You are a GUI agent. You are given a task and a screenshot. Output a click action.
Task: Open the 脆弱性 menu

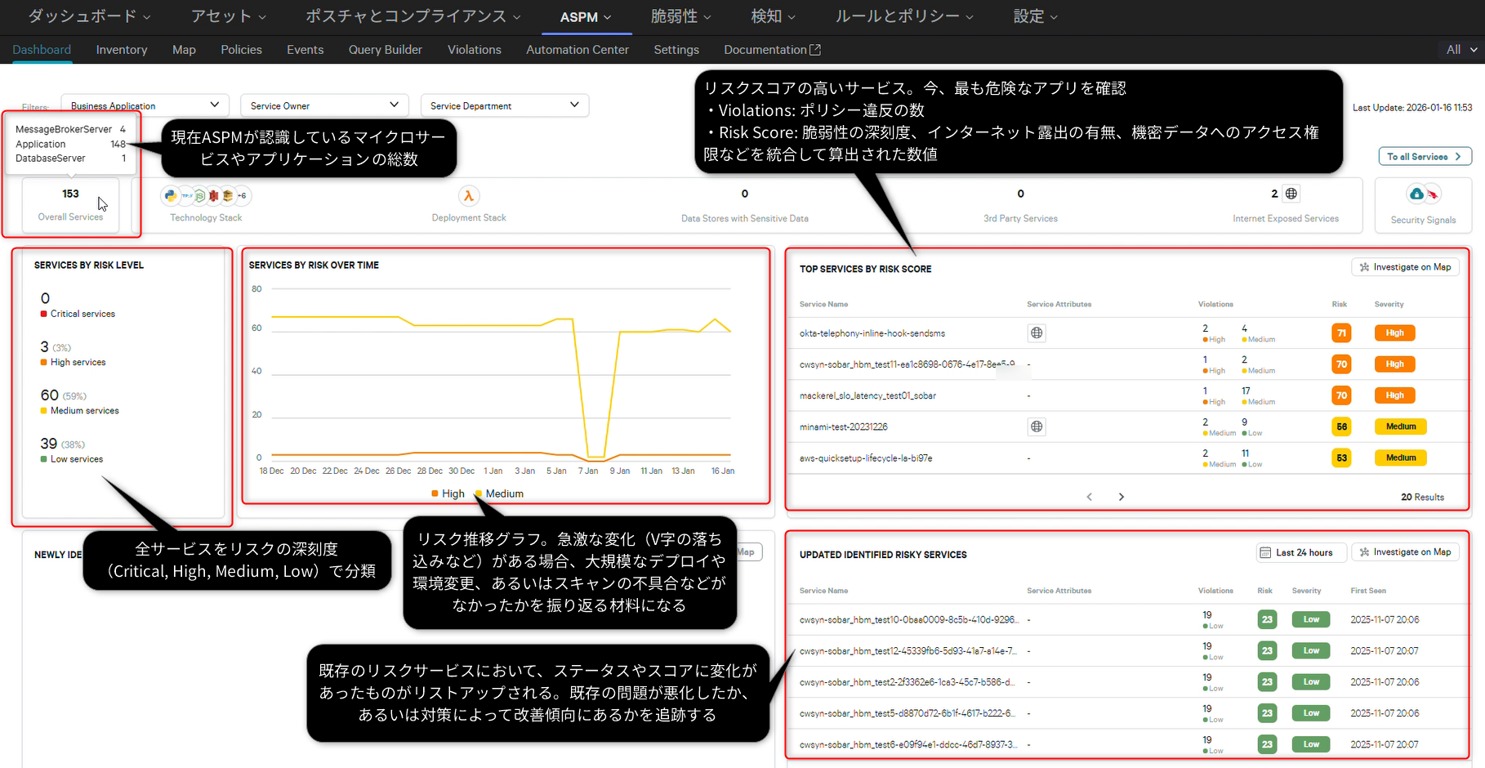(x=680, y=16)
